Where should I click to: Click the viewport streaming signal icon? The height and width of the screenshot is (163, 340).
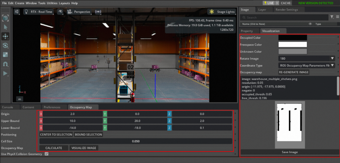coord(98,12)
